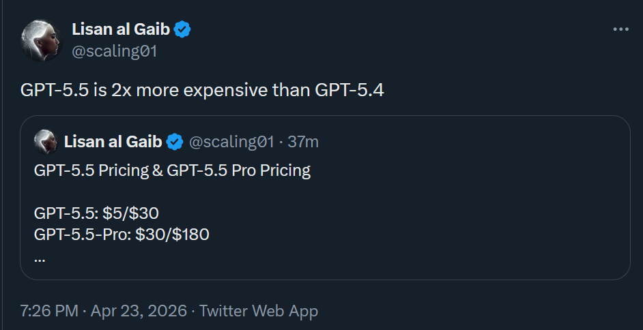Click the GPT-5.5: $5/$30 line
The image size is (643, 330).
[96, 213]
